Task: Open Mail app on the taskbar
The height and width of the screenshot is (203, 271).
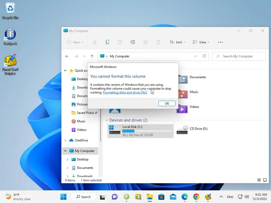Action: [173, 197]
